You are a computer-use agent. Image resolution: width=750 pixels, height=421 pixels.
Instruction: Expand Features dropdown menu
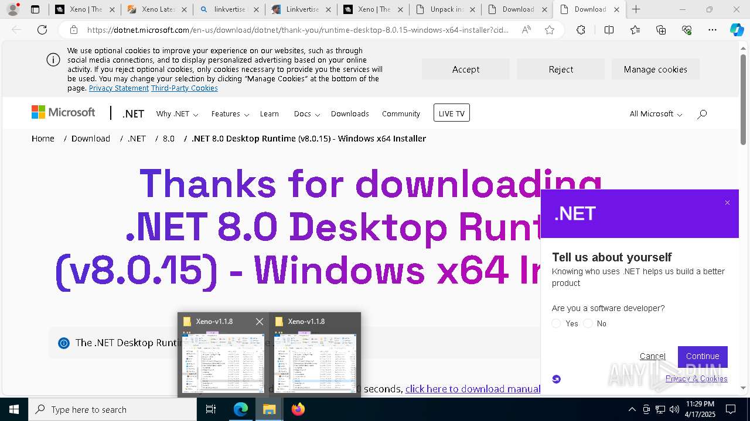[230, 114]
